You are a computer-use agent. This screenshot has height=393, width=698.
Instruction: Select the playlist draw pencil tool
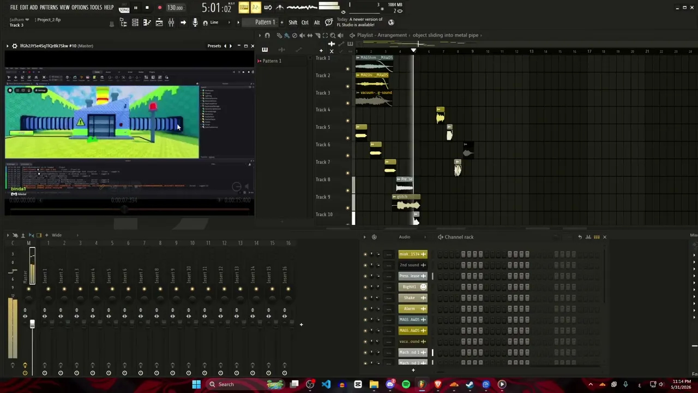click(279, 35)
